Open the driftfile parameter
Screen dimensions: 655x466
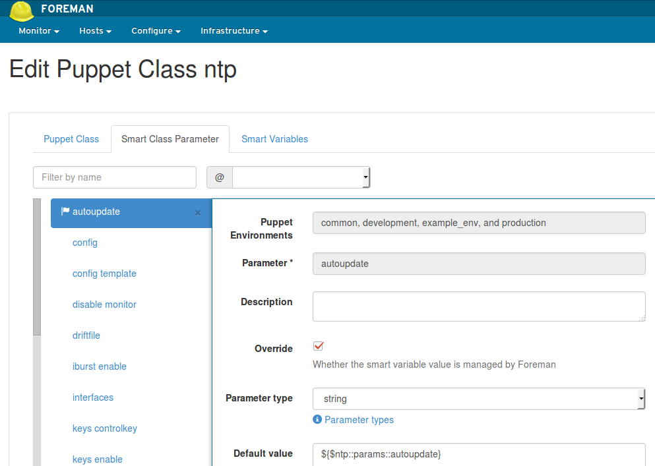[x=86, y=335]
